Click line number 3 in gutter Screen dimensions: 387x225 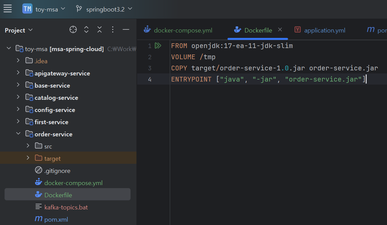click(150, 68)
